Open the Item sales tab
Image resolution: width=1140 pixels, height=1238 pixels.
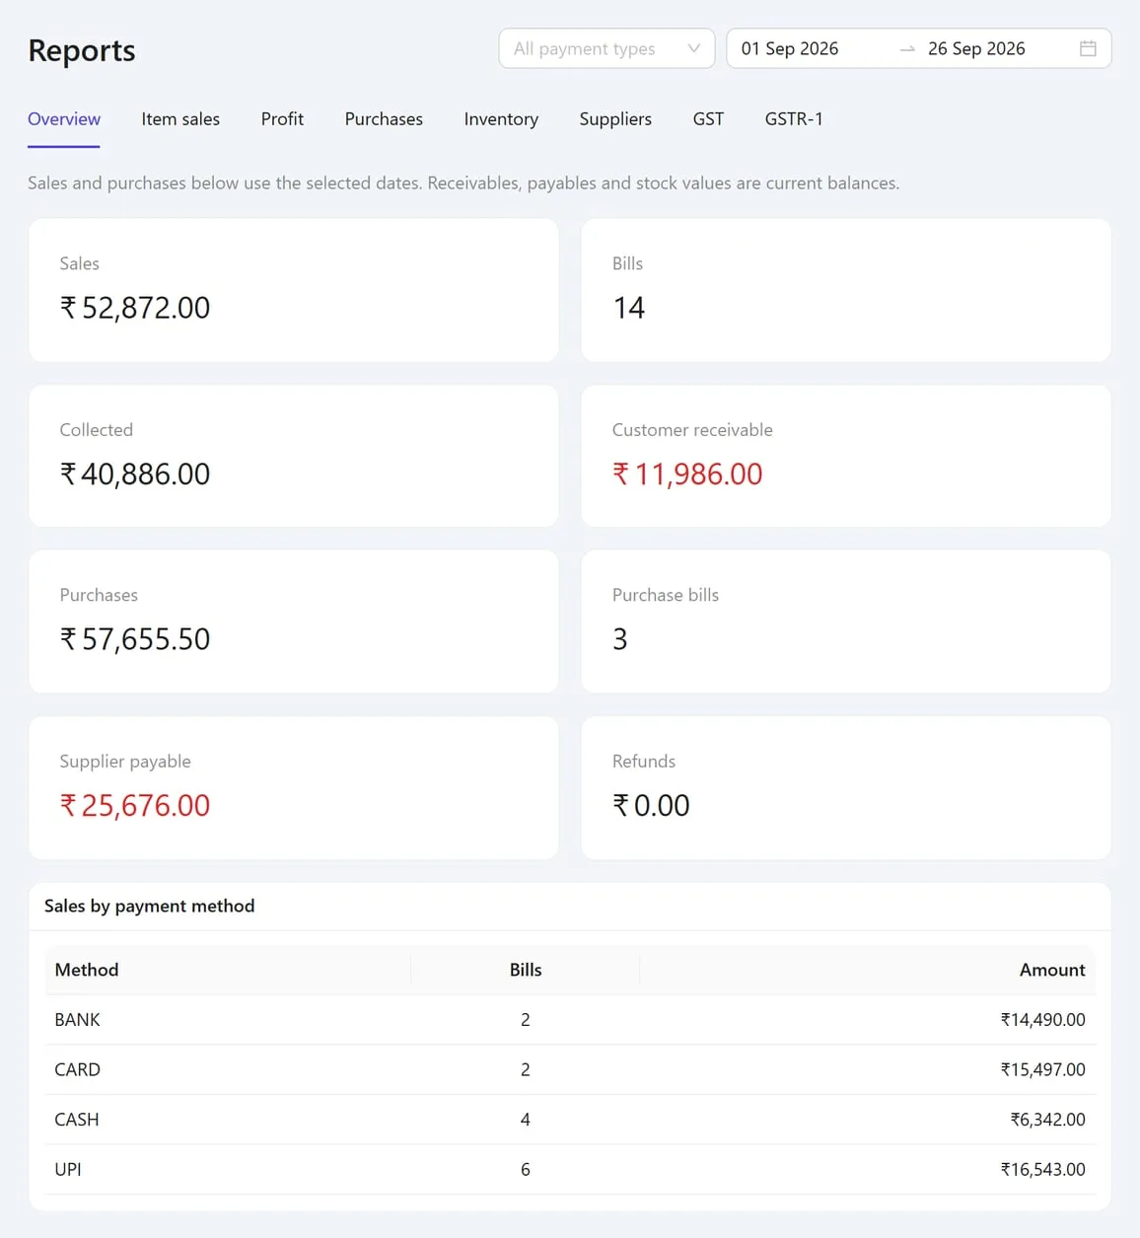[x=180, y=119]
